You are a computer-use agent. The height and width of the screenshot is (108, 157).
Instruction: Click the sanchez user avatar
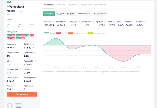(x=10, y=105)
